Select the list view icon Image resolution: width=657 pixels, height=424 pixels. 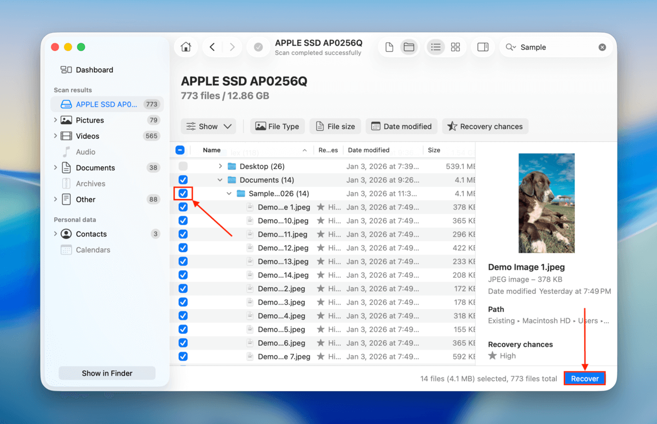coord(435,47)
